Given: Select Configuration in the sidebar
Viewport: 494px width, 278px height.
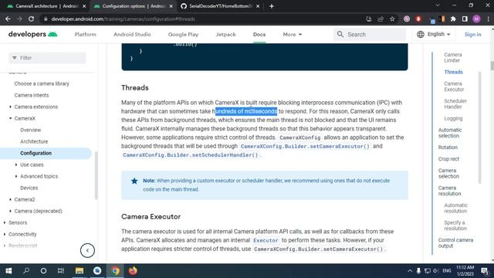Looking at the screenshot, I should pos(36,153).
